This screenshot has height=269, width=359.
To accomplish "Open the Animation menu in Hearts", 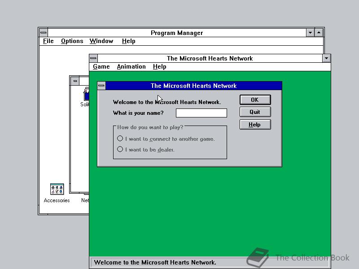I will point(131,66).
